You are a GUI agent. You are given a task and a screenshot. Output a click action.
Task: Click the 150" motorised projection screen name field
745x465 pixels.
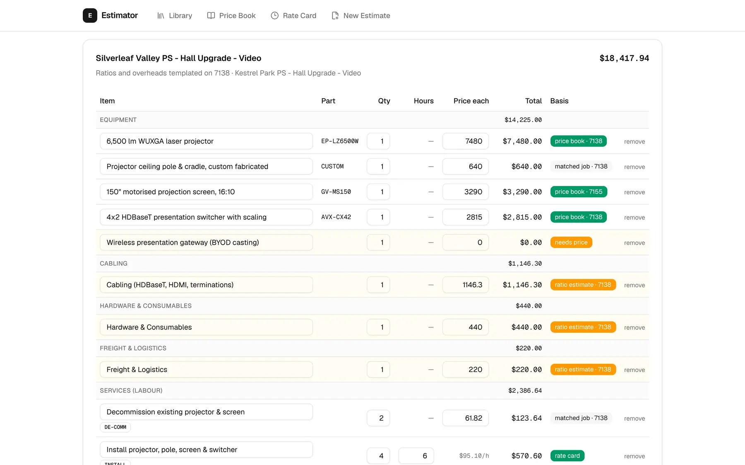206,192
